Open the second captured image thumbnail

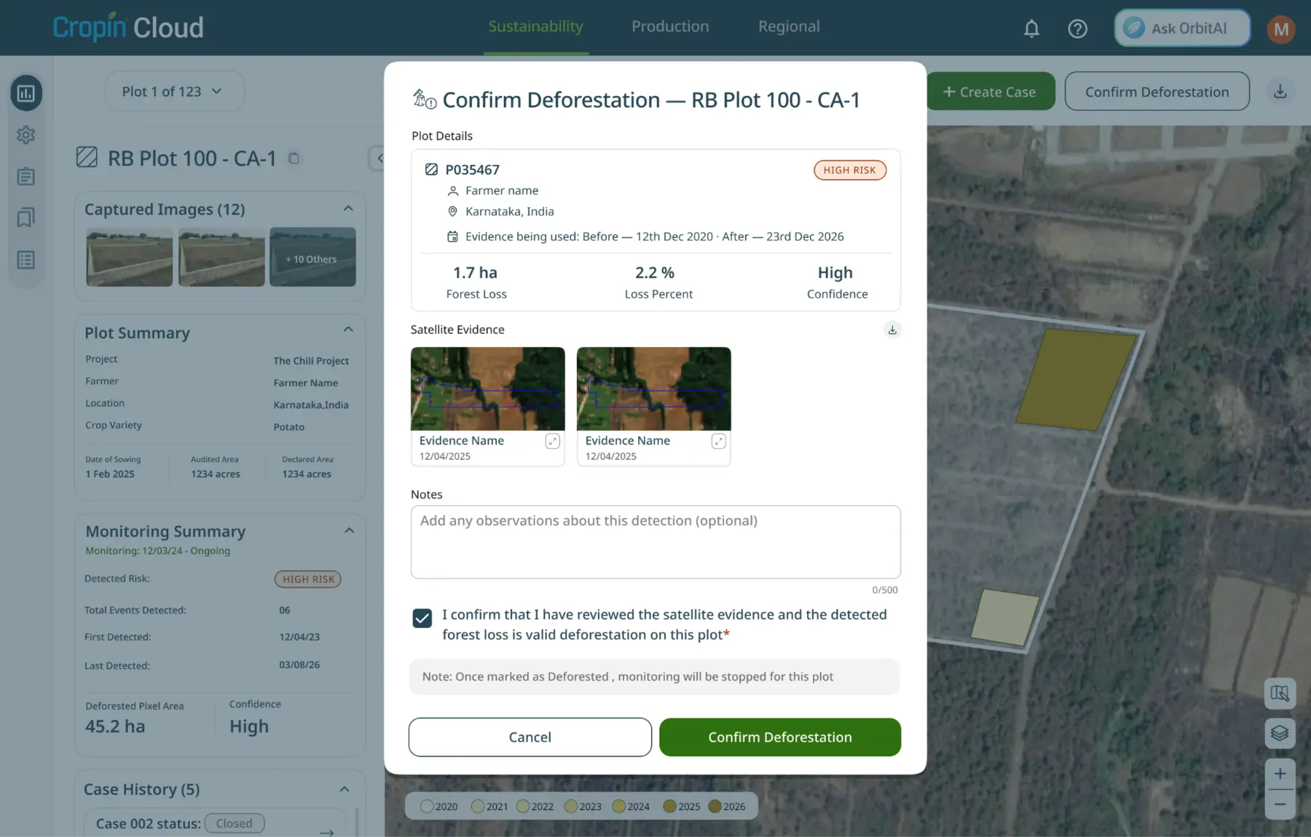pyautogui.click(x=221, y=257)
